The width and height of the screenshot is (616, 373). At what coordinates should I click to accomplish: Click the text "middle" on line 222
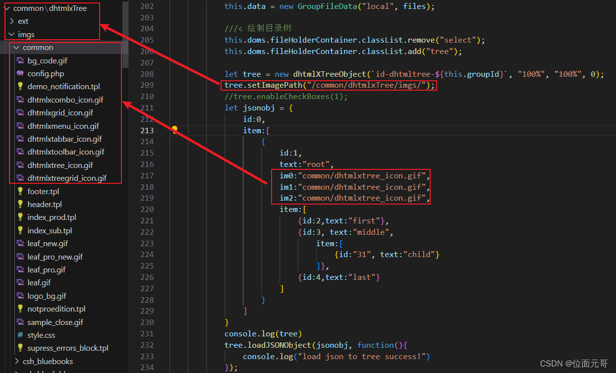point(371,232)
